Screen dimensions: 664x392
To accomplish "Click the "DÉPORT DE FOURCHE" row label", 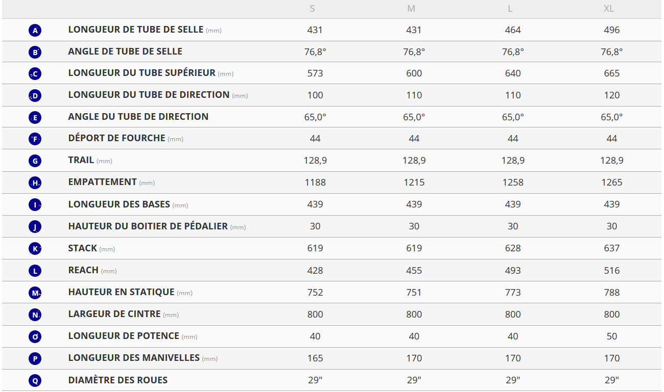I will [116, 138].
